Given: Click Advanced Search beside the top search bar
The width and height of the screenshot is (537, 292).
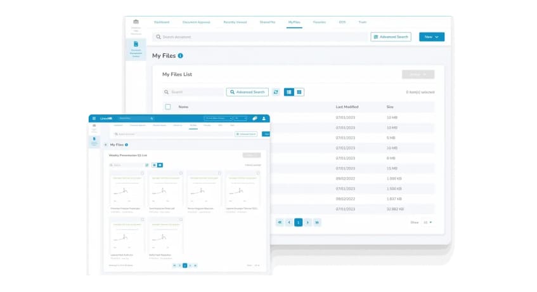Looking at the screenshot, I should click(391, 37).
